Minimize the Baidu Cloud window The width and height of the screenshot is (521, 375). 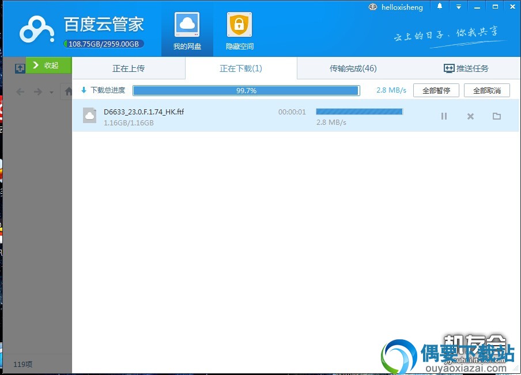477,7
